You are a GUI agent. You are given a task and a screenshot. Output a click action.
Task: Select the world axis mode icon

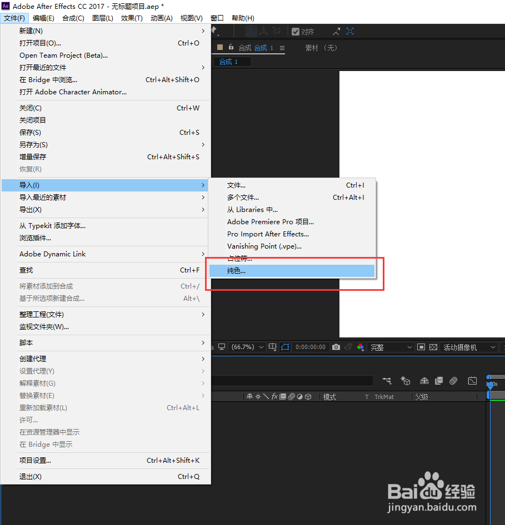[x=264, y=32]
